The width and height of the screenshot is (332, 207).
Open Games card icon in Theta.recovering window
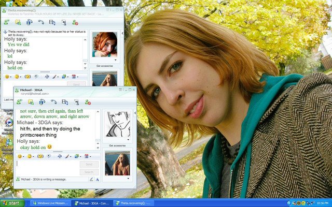(64, 22)
